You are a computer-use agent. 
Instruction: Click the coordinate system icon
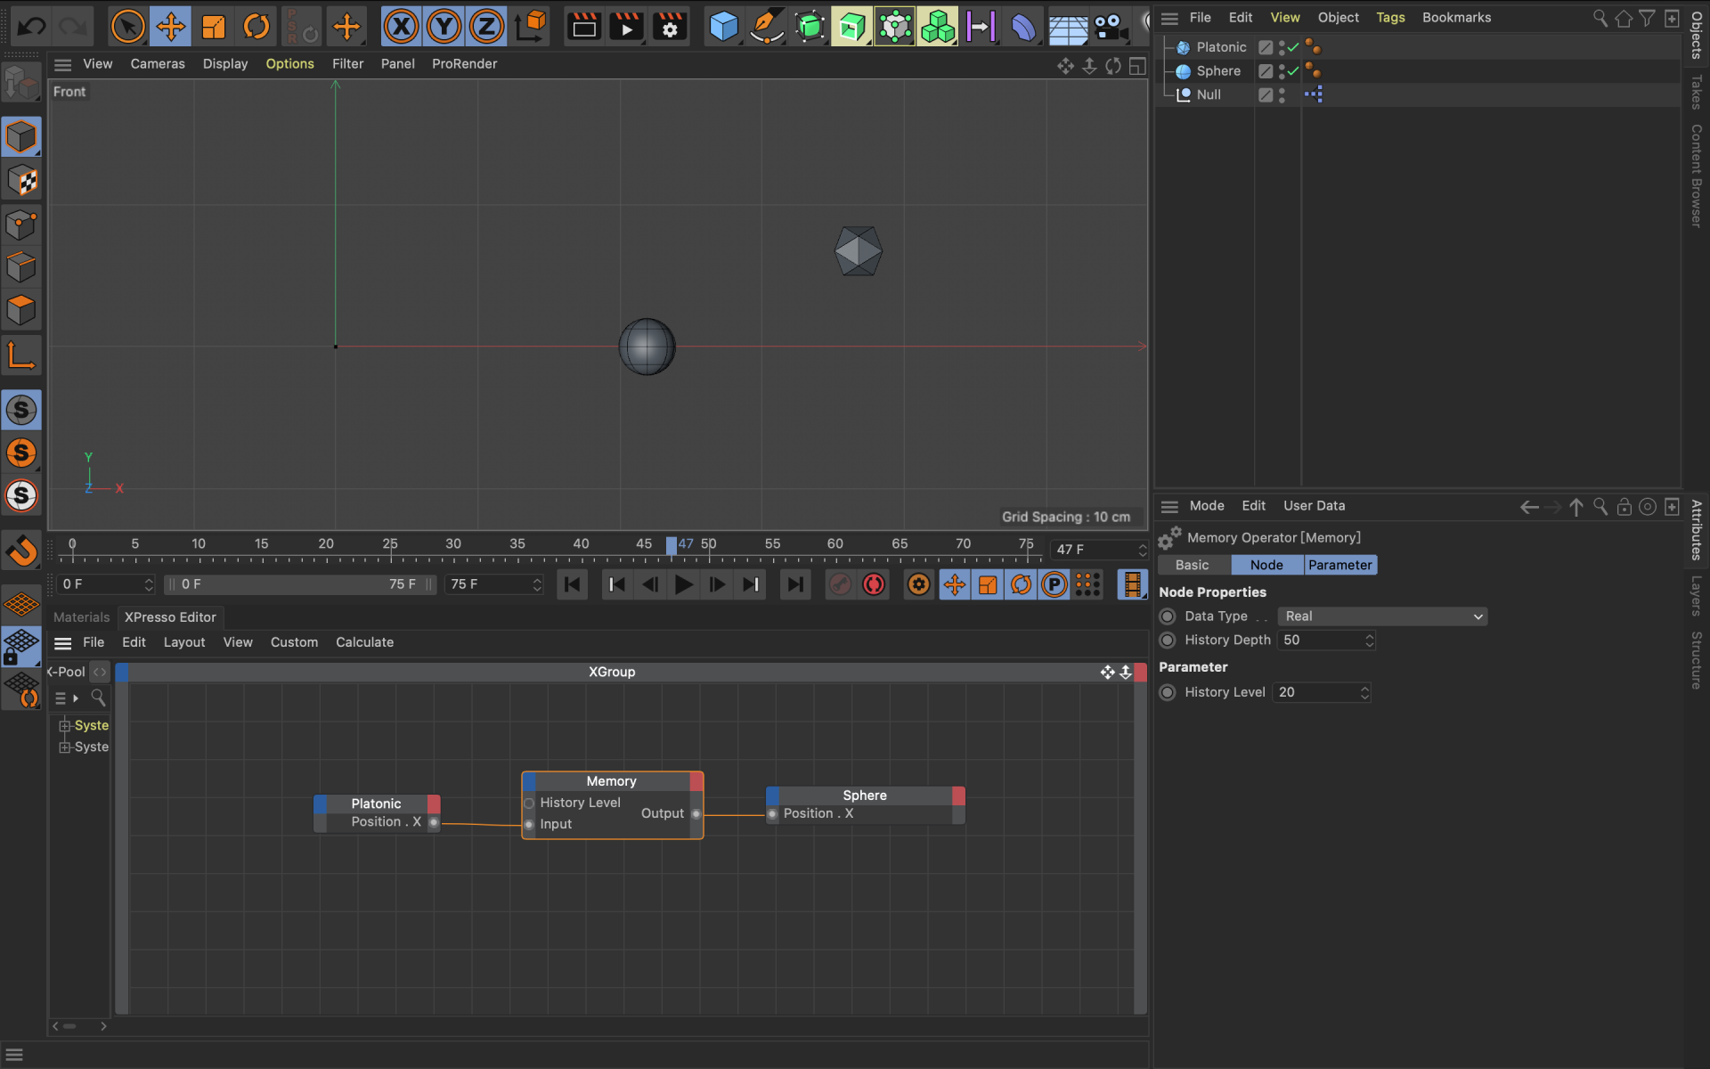[532, 27]
